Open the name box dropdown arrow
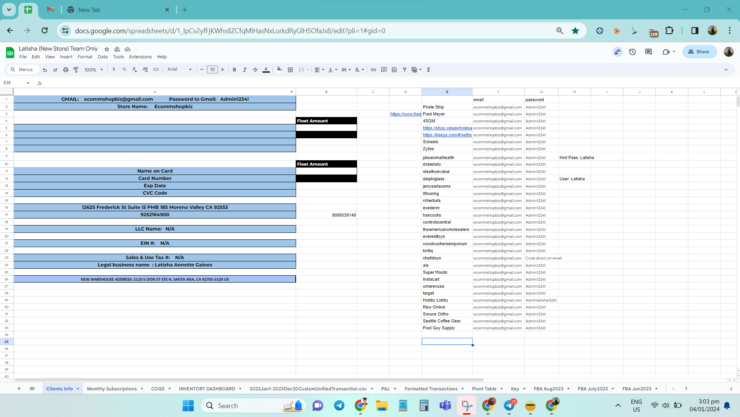The image size is (740, 417). pyautogui.click(x=28, y=83)
